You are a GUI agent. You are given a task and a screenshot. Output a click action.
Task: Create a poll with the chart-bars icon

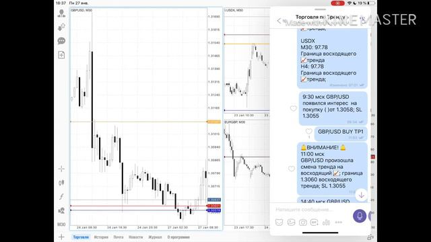(326, 223)
